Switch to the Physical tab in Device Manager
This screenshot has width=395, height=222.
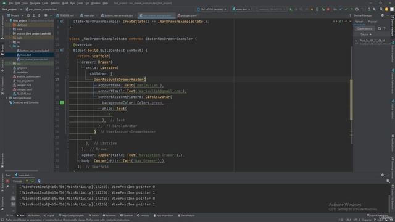(x=372, y=22)
